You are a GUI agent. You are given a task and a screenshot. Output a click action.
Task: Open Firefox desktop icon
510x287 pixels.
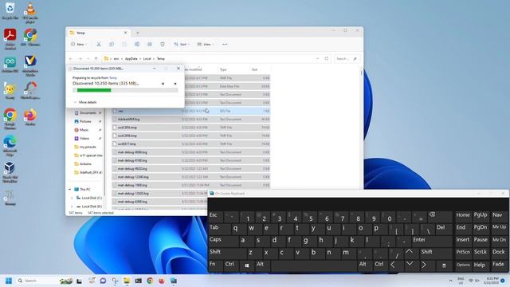(x=30, y=117)
